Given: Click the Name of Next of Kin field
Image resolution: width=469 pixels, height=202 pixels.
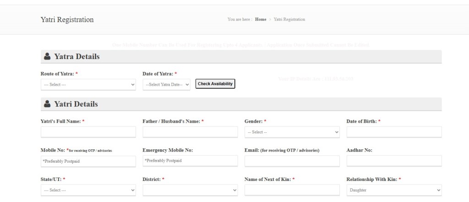Looking at the screenshot, I should (292, 190).
